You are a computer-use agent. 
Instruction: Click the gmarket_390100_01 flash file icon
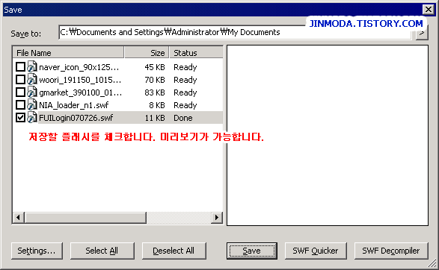tap(32, 92)
